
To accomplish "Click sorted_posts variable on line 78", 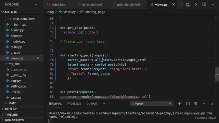I will click(78, 60).
